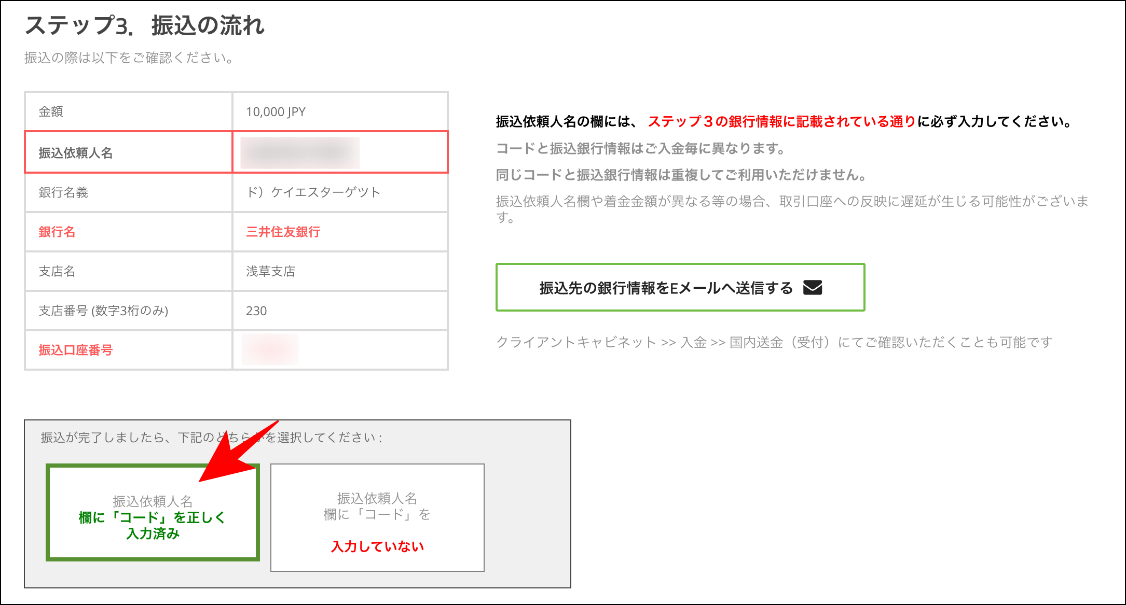
Task: Select the 三井住友銀行 bank name cell
Action: 284,232
